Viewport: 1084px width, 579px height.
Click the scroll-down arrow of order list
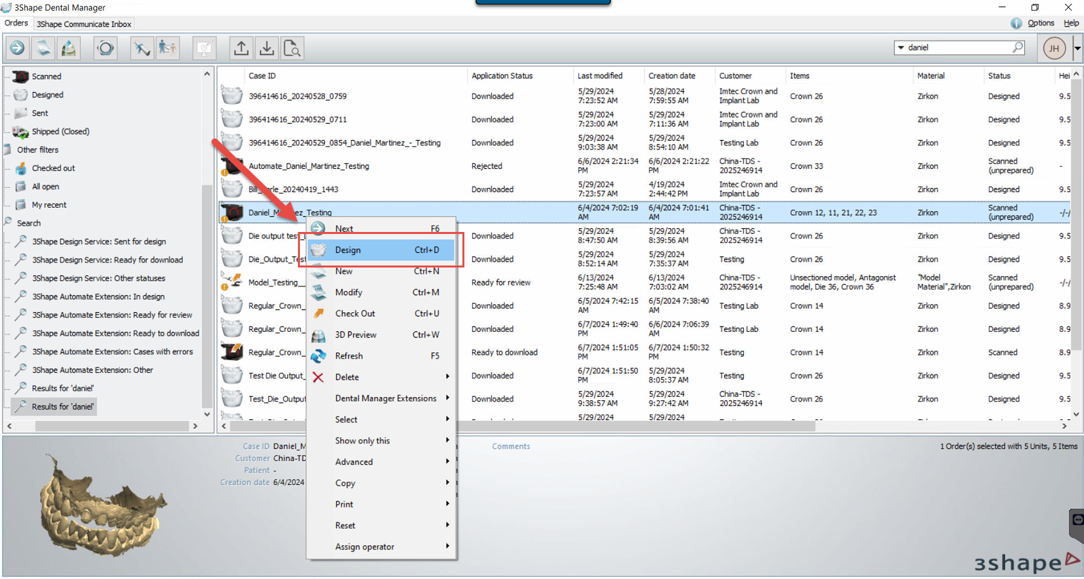(x=1077, y=414)
